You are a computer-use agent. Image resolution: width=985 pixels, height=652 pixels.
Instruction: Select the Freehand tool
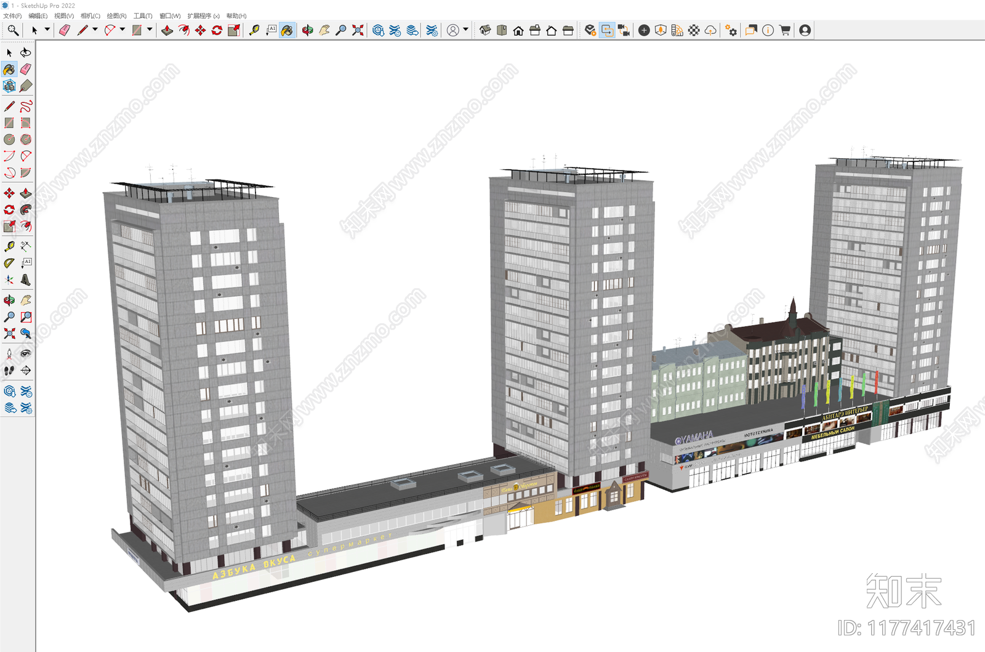[x=26, y=107]
